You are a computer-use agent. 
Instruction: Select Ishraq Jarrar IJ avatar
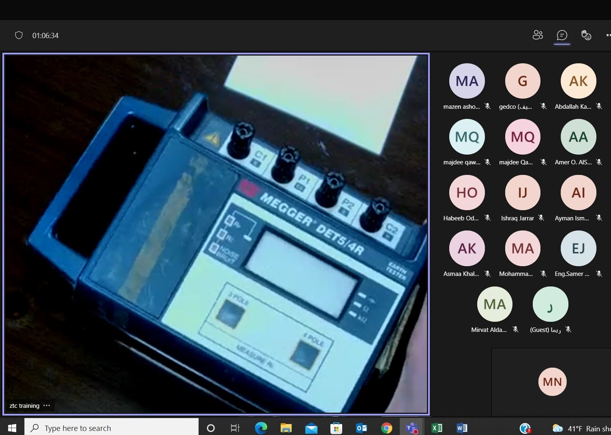tap(523, 193)
